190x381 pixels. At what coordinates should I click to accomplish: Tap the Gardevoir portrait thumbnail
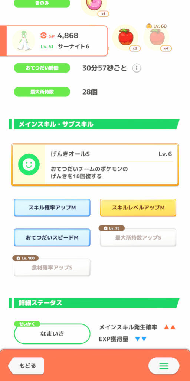pyautogui.click(x=23, y=41)
